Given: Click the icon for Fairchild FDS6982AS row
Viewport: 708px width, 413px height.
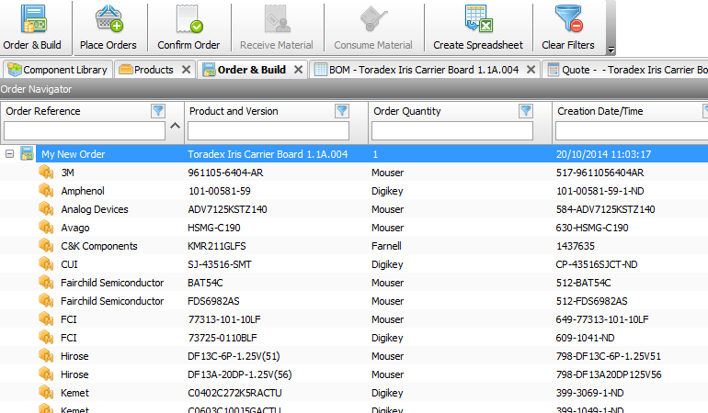Looking at the screenshot, I should (x=46, y=301).
